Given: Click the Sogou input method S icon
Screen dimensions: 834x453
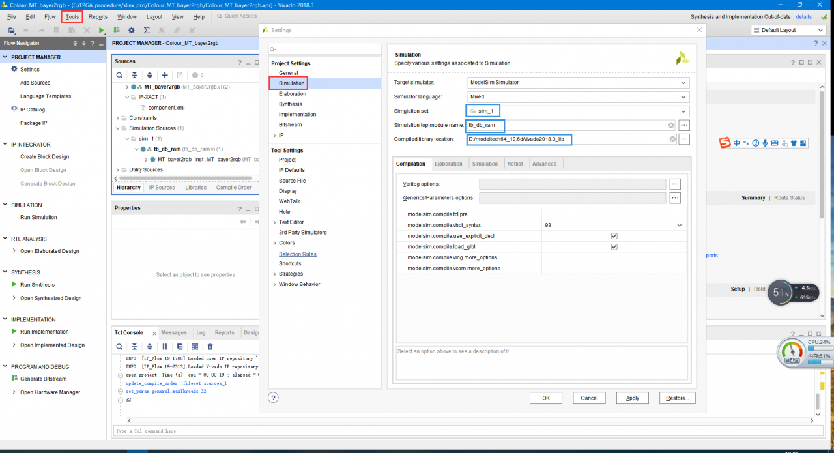Looking at the screenshot, I should 725,143.
